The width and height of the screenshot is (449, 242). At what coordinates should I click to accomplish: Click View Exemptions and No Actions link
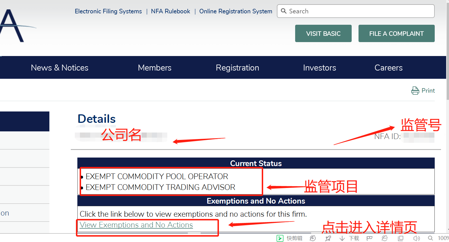(136, 225)
